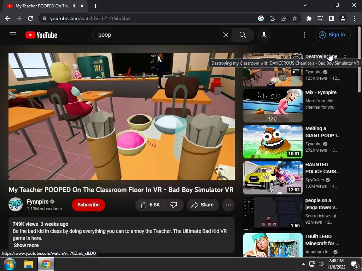
Task: Open people on a jenga tower video title
Action: (x=322, y=204)
